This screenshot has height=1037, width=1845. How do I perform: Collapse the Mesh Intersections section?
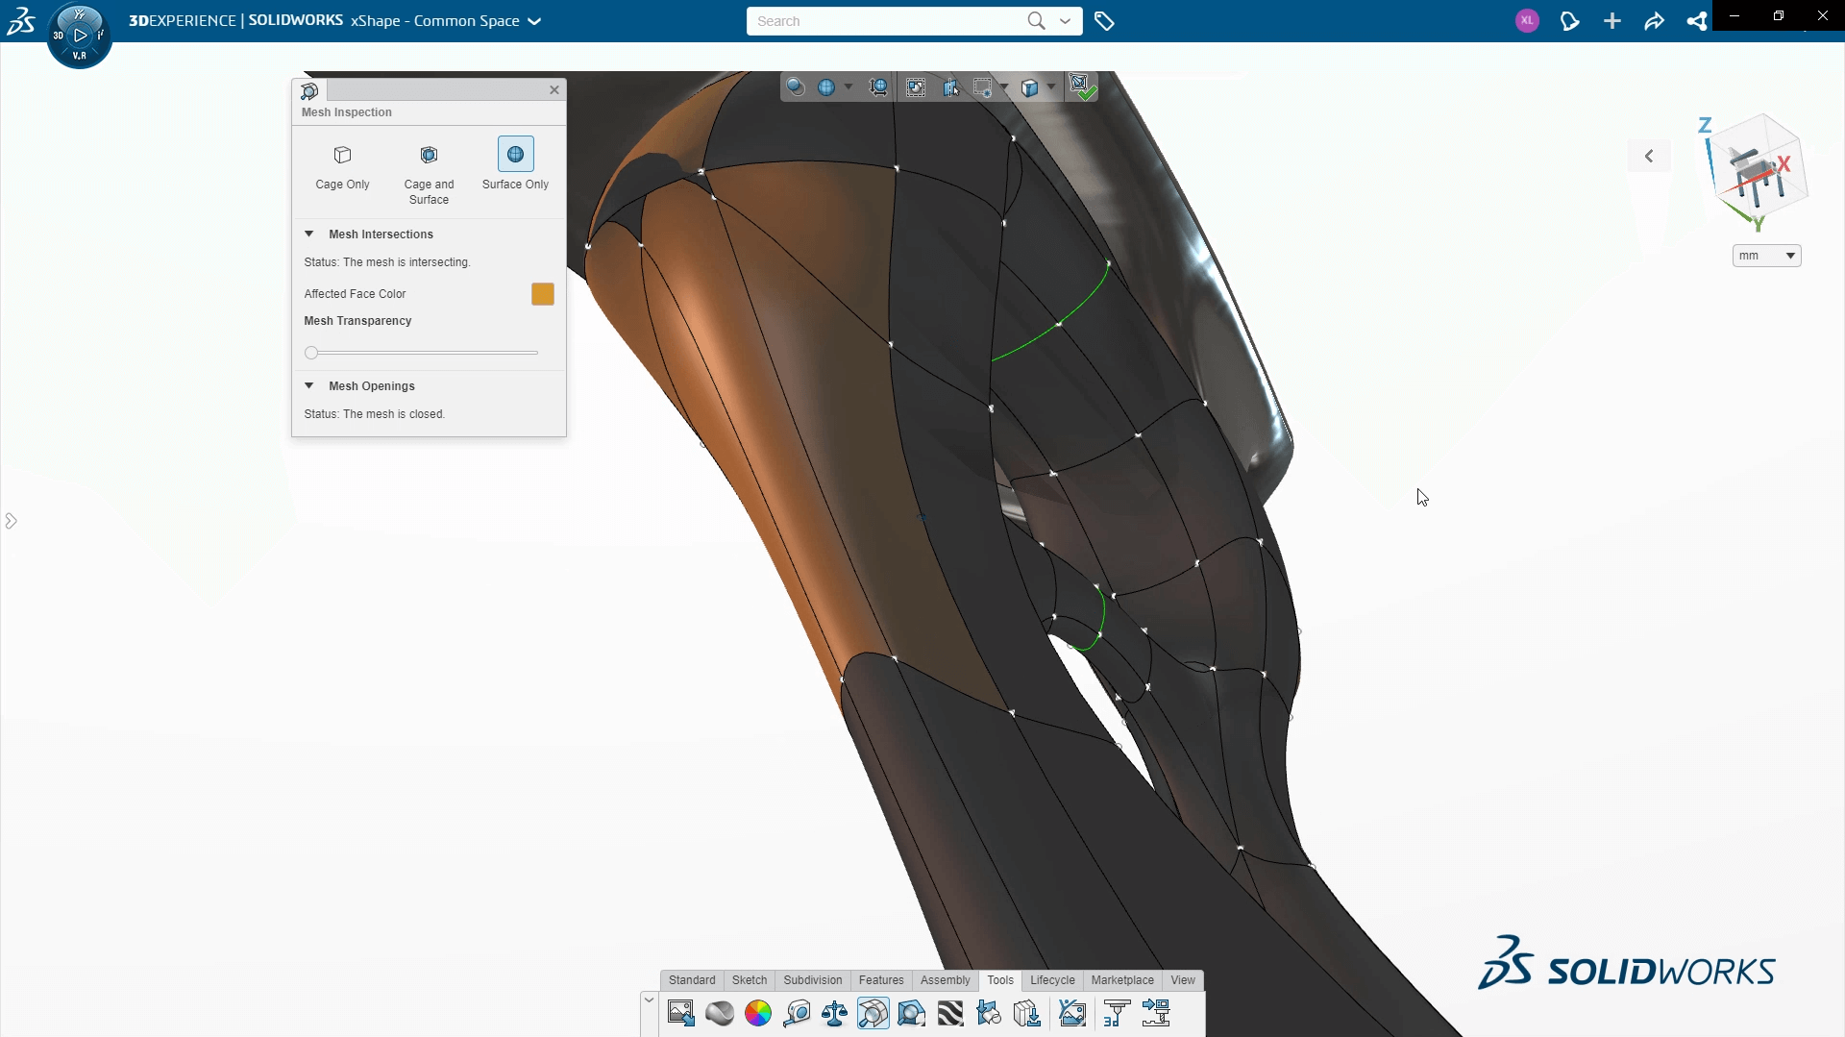pyautogui.click(x=309, y=234)
